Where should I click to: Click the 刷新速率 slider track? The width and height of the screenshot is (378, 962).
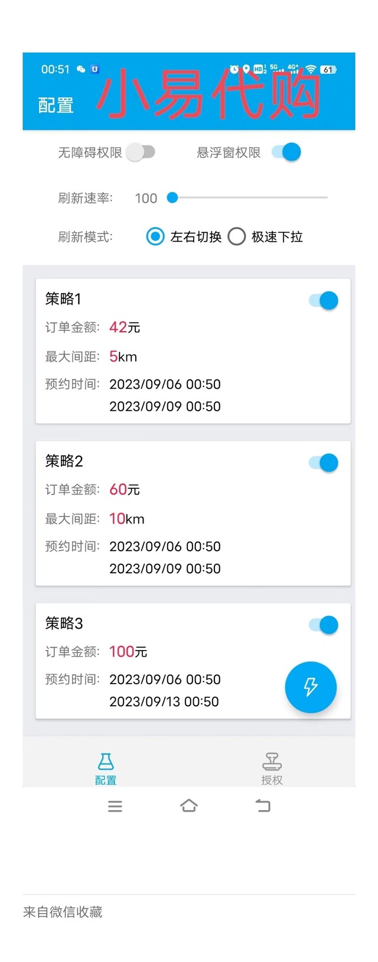click(x=247, y=197)
